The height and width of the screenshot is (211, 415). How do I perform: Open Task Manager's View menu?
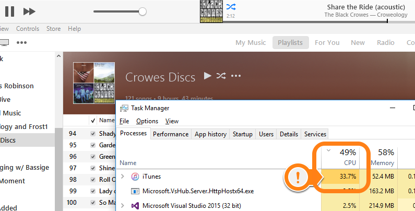[x=172, y=121]
